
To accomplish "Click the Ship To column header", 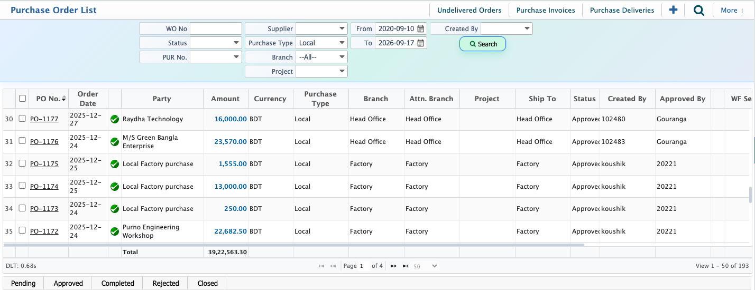I will point(542,99).
